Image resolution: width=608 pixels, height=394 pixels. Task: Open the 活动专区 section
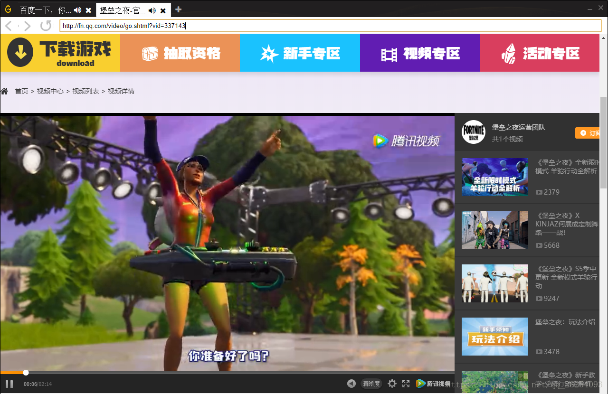[540, 53]
